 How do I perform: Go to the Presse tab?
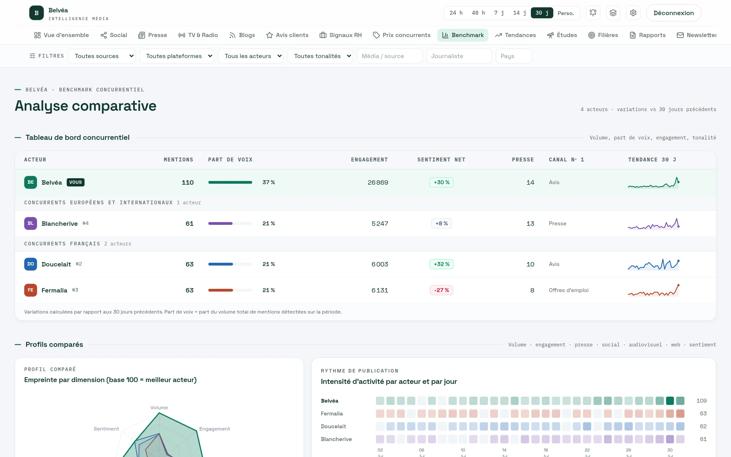(153, 35)
